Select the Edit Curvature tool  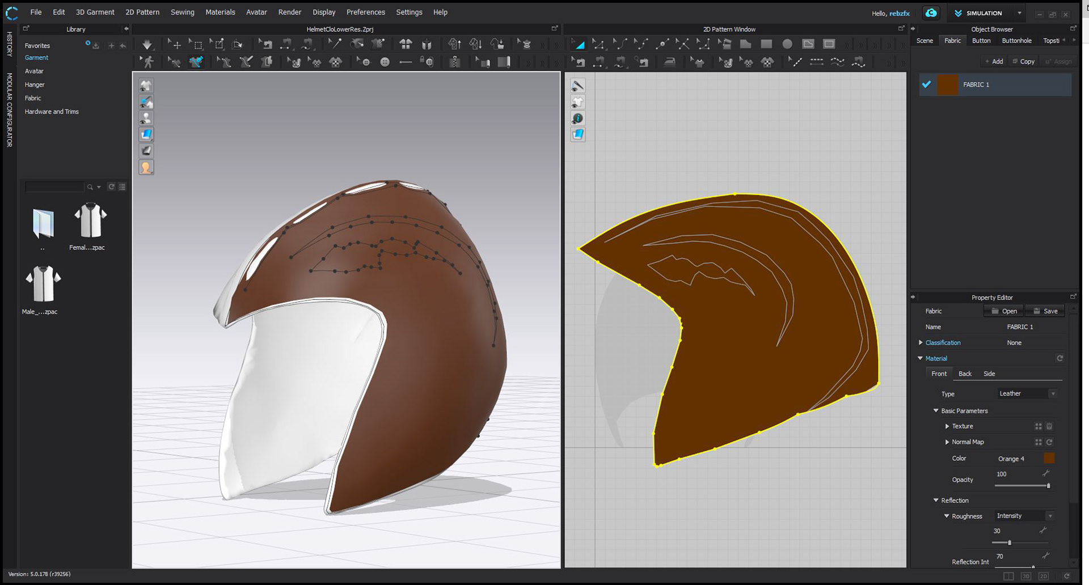[620, 44]
